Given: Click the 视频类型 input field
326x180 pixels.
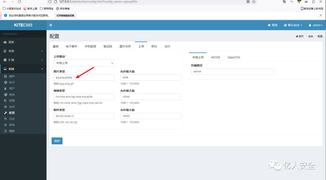Looking at the screenshot, I should tap(84, 97).
